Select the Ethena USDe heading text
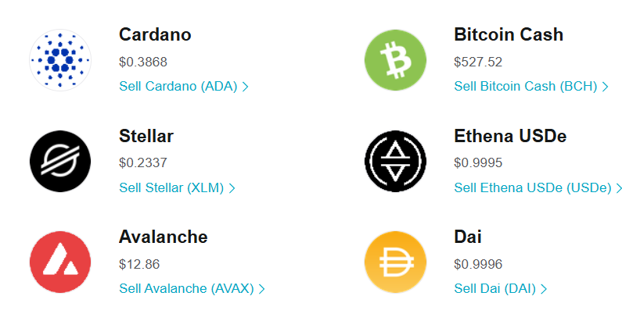The image size is (622, 314). coord(510,137)
